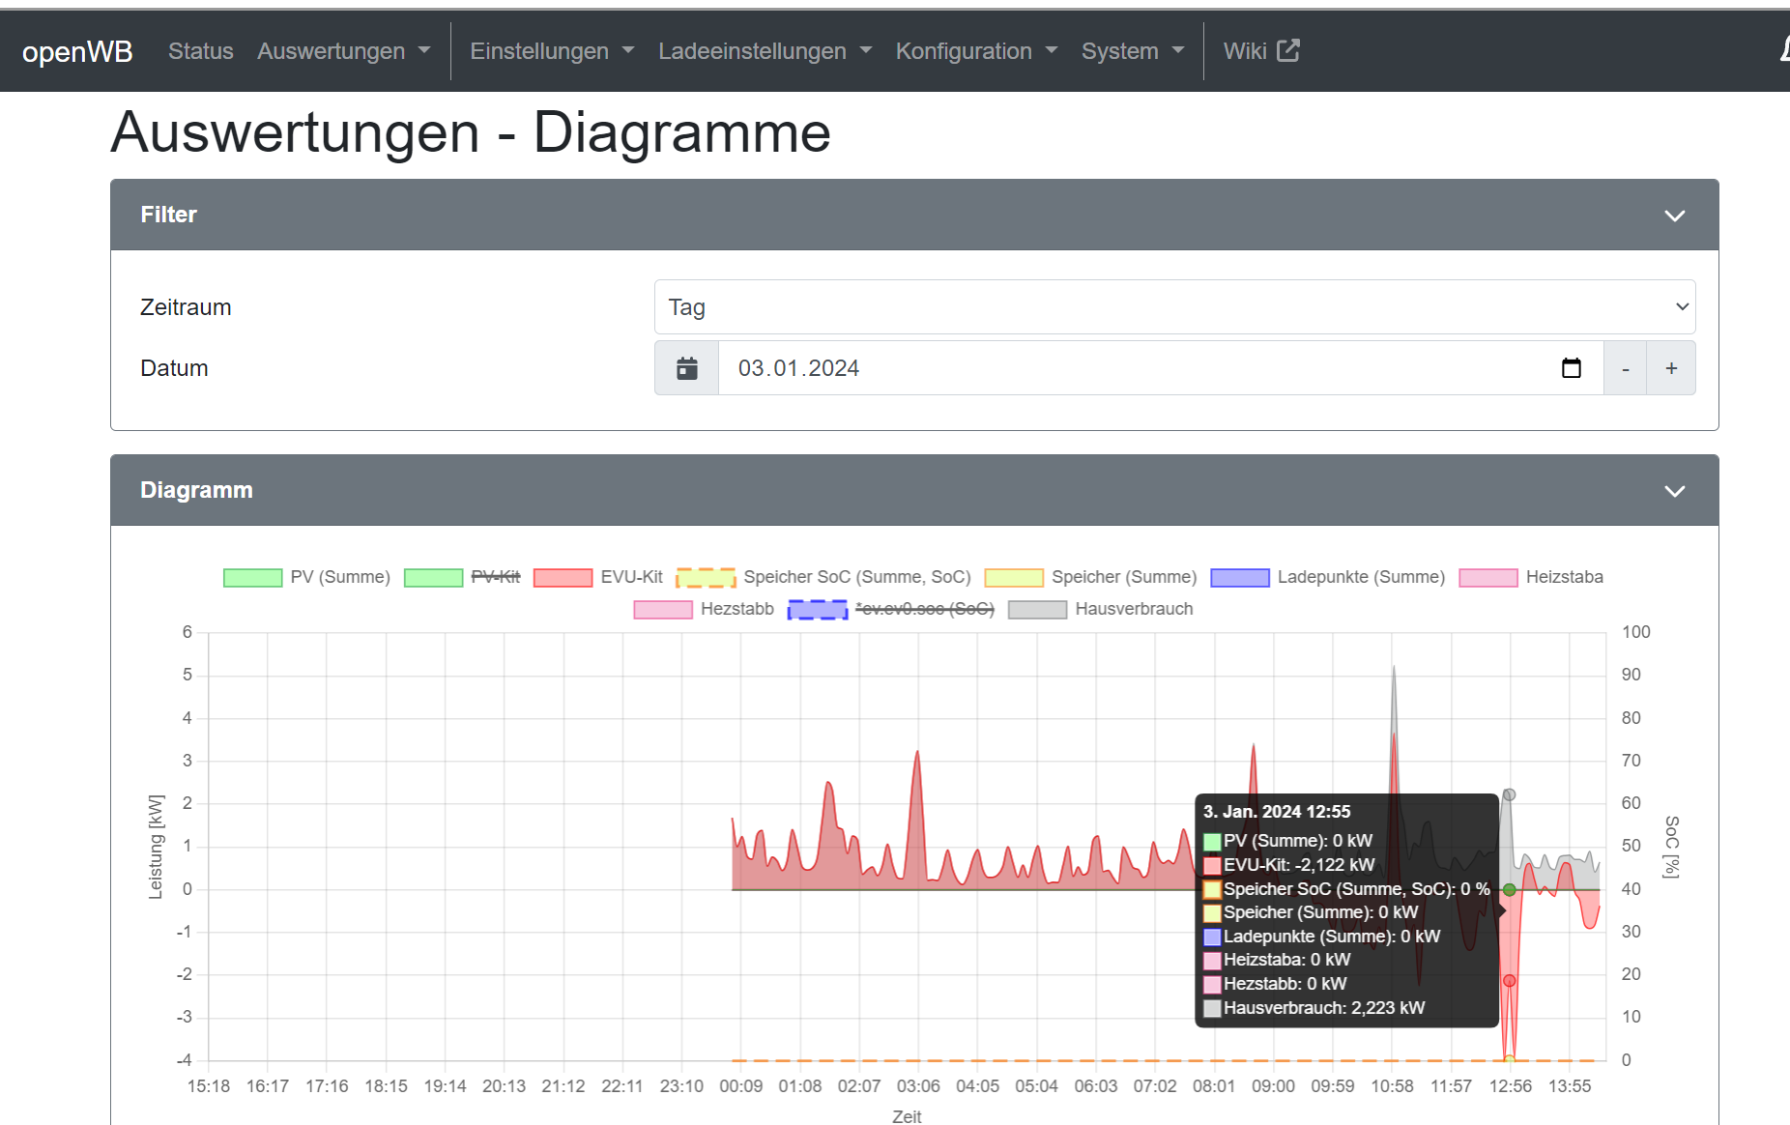
Task: Go to previous day with minus button
Action: coord(1625,368)
